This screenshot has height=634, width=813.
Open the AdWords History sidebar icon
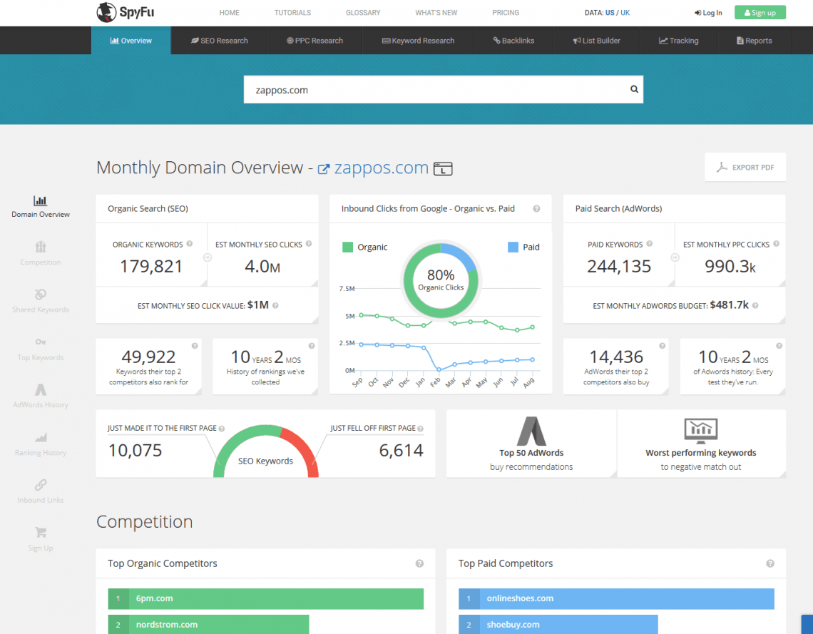tap(41, 389)
